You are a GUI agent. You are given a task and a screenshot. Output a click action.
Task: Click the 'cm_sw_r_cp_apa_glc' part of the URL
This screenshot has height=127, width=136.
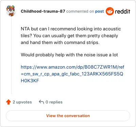(x=46, y=74)
